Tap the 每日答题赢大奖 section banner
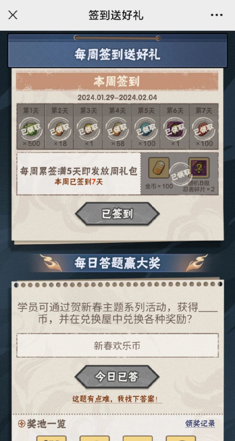 coord(117,263)
